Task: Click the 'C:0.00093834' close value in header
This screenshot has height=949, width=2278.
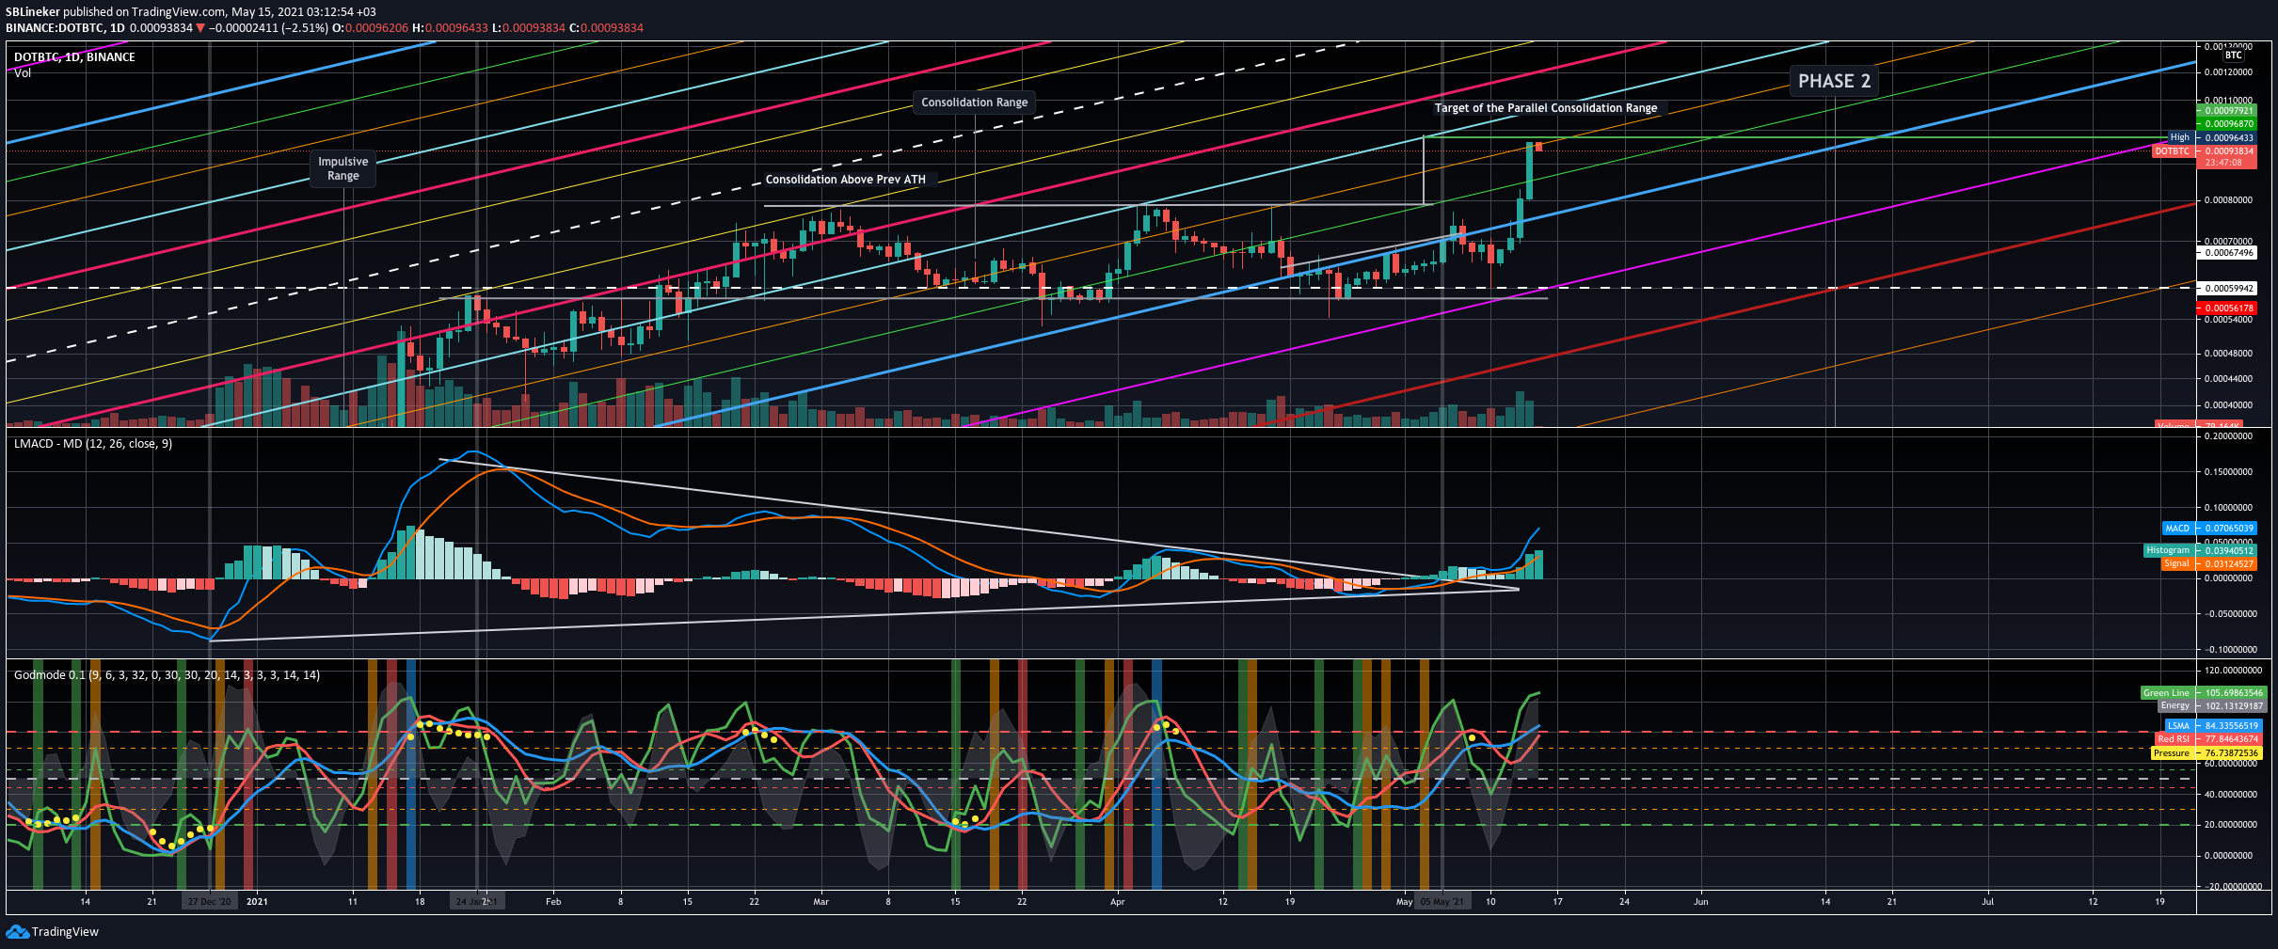Action: point(607,28)
